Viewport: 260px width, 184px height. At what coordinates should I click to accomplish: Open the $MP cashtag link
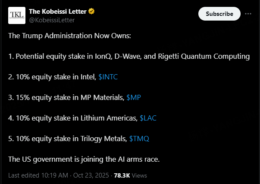coord(134,97)
